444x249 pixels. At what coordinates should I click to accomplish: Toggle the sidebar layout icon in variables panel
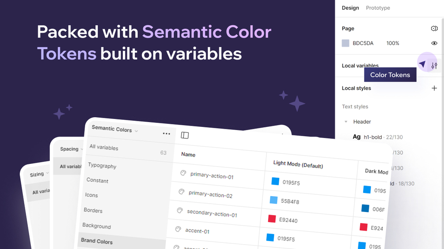(185, 135)
